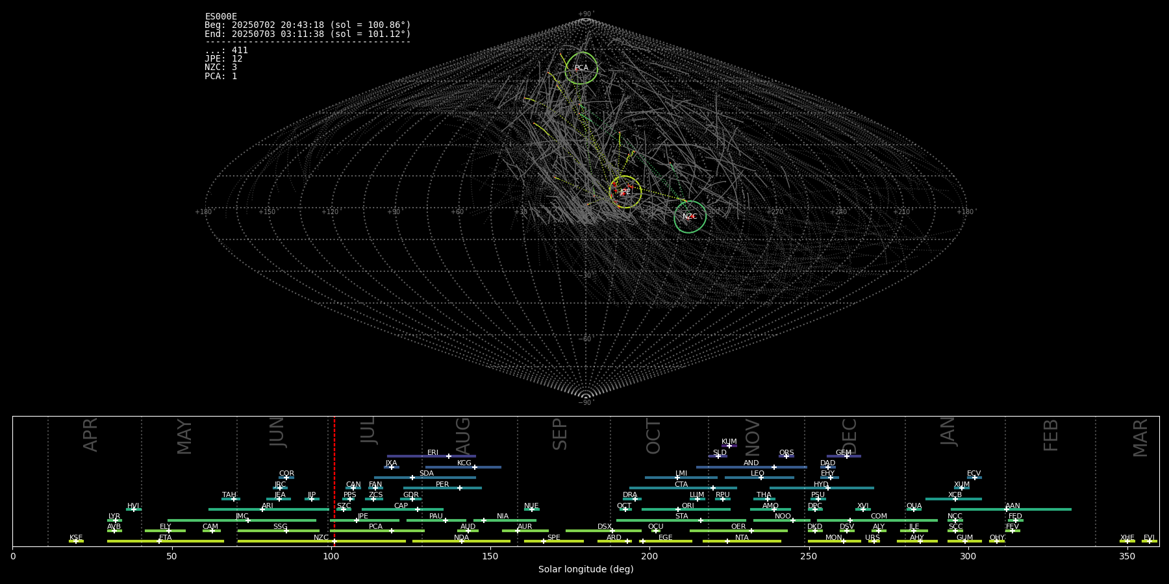Click the EVI shower label in timeline
1169x584 pixels.
pos(1149,538)
